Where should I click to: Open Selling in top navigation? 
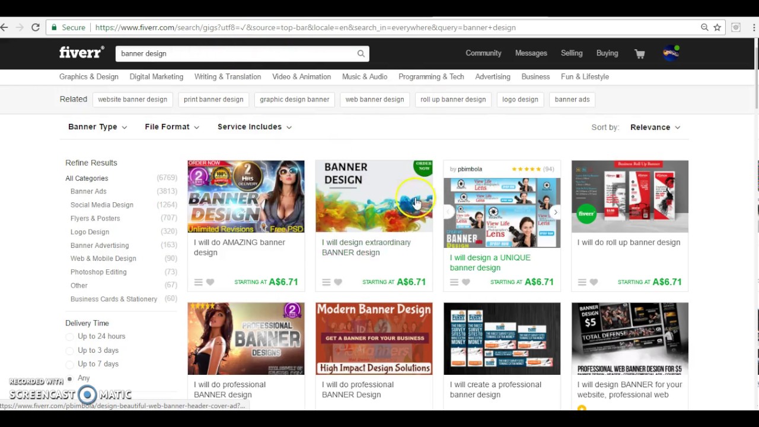[x=572, y=53]
